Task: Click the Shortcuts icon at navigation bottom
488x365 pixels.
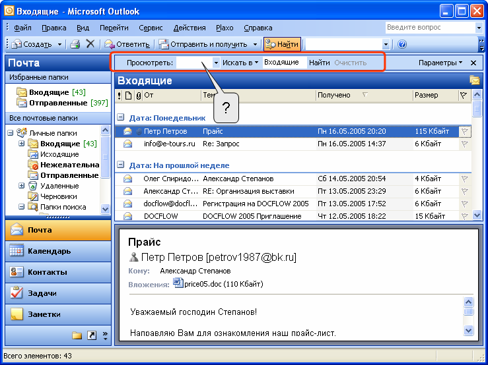Action: (92, 335)
